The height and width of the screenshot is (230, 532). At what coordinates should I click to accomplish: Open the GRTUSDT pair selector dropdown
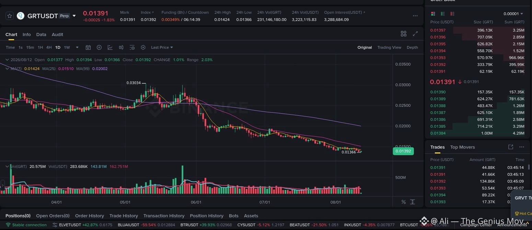(x=74, y=16)
